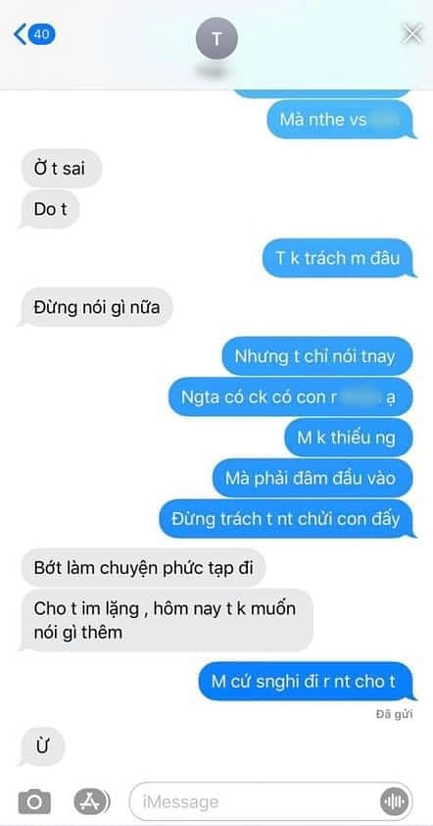
Task: Tap the "Đừng nói gì nữa" message
Action: click(96, 307)
